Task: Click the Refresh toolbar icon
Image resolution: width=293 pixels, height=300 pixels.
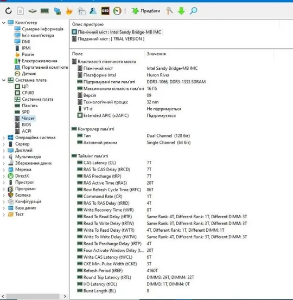Action: 9,11
